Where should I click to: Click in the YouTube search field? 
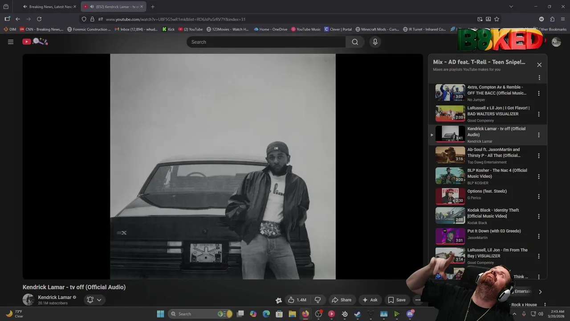pos(266,42)
